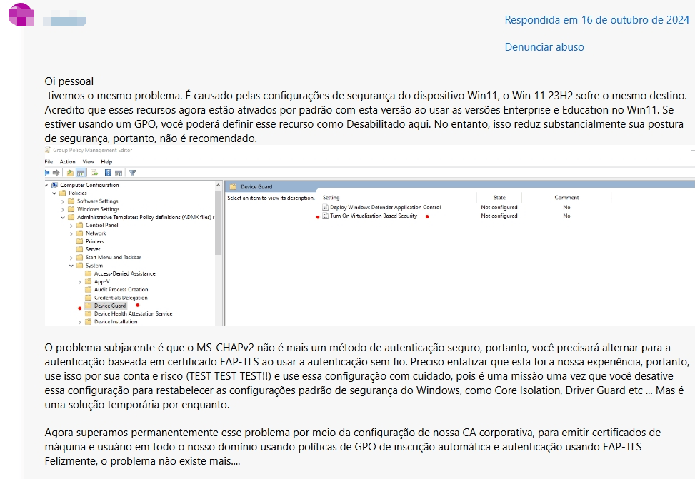Click the Start Menu and Taskbar folder icon
The height and width of the screenshot is (479, 695).
80,258
